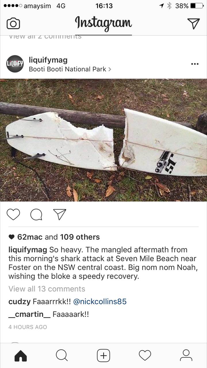Create new post with plus icon
Viewport: 207px width, 368px height.
(103, 356)
